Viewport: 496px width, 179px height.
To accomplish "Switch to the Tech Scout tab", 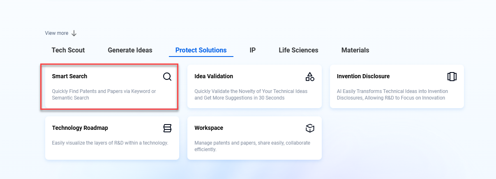I will pos(68,50).
